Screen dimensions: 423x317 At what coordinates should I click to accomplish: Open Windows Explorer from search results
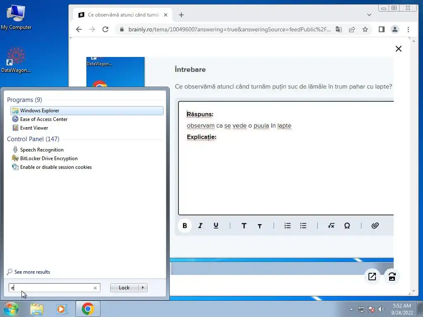click(87, 111)
